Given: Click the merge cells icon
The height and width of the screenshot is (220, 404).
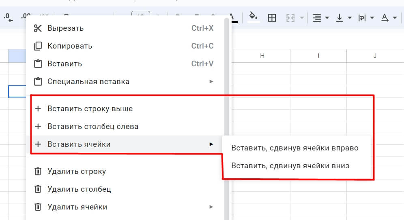Looking at the screenshot, I should click(290, 18).
